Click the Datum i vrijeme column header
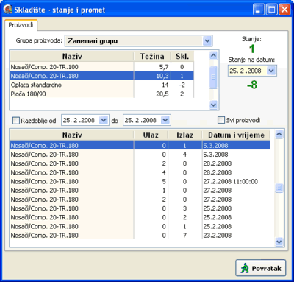The width and height of the screenshot is (294, 282). tap(236, 135)
